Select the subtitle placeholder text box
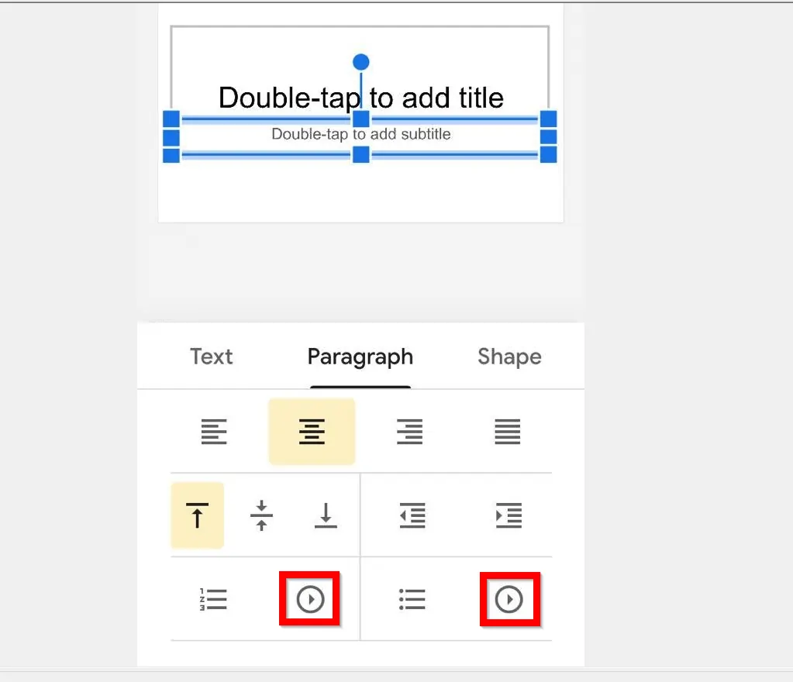 [x=360, y=134]
